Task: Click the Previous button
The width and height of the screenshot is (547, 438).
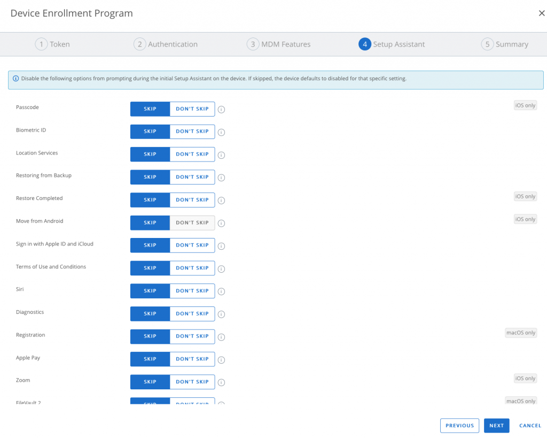Action: pos(459,426)
